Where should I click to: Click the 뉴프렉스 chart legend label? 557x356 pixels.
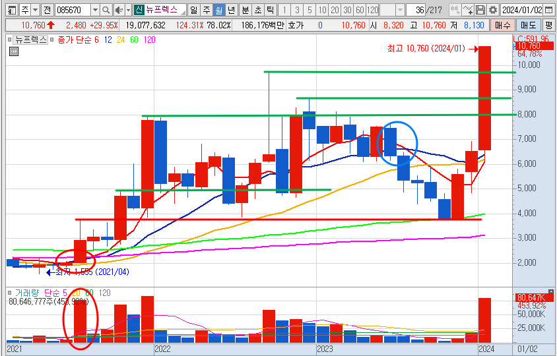(x=30, y=40)
